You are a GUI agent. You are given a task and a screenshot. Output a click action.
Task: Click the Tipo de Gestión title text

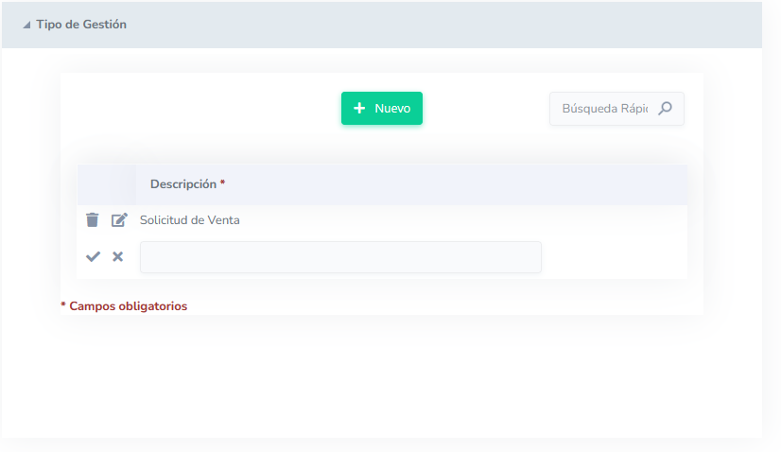pyautogui.click(x=81, y=25)
